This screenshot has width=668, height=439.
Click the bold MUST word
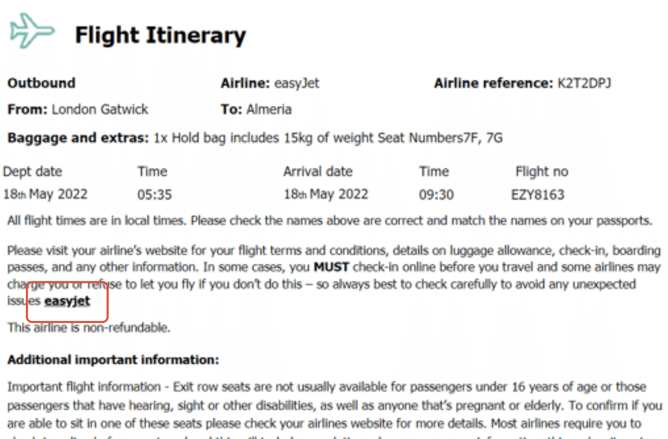[332, 268]
